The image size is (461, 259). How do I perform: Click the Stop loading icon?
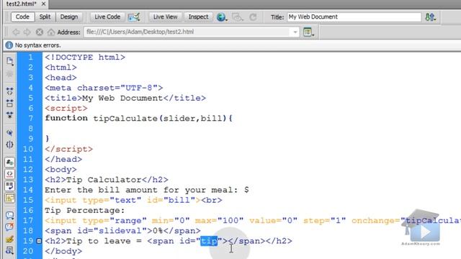(39, 32)
